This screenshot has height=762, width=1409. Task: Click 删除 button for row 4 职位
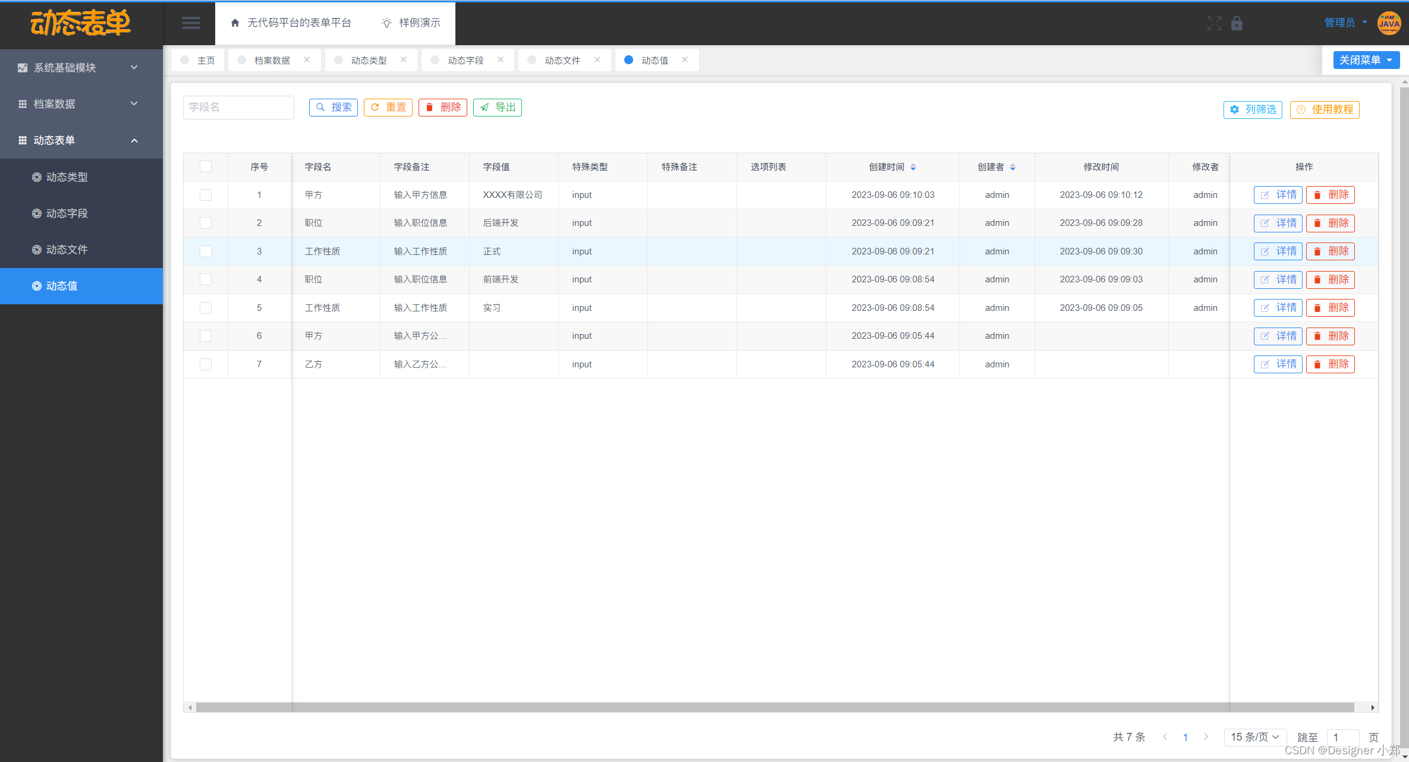pos(1331,279)
